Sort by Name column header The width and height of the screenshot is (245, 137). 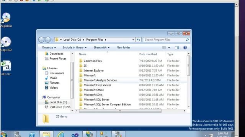(83, 54)
